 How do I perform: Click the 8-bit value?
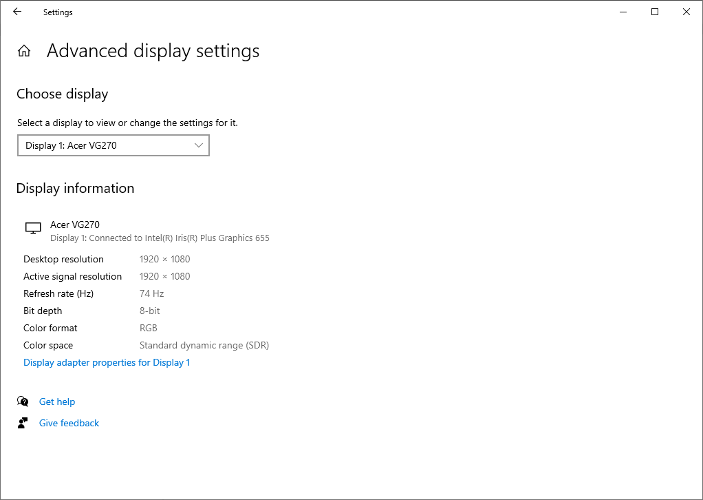(x=150, y=311)
